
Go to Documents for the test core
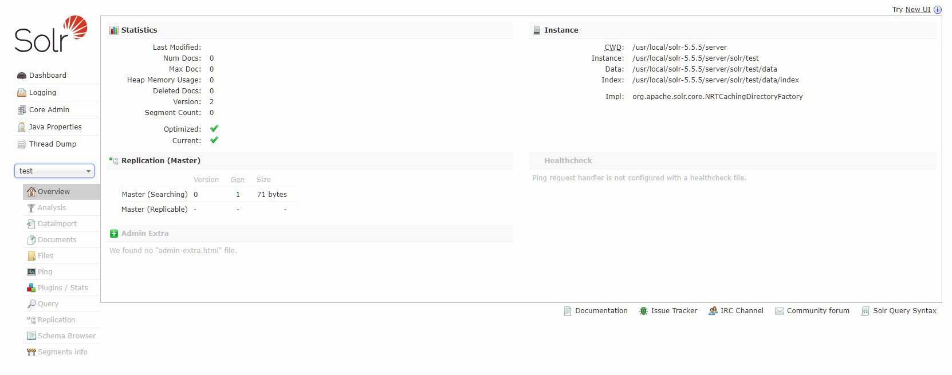57,240
